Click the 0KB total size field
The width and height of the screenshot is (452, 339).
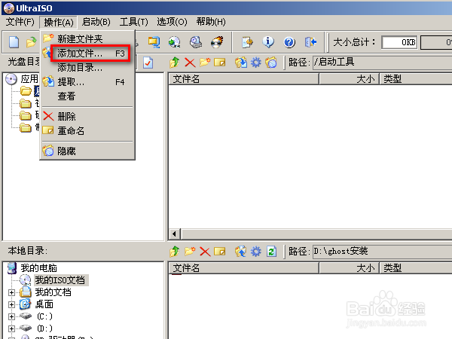(399, 42)
